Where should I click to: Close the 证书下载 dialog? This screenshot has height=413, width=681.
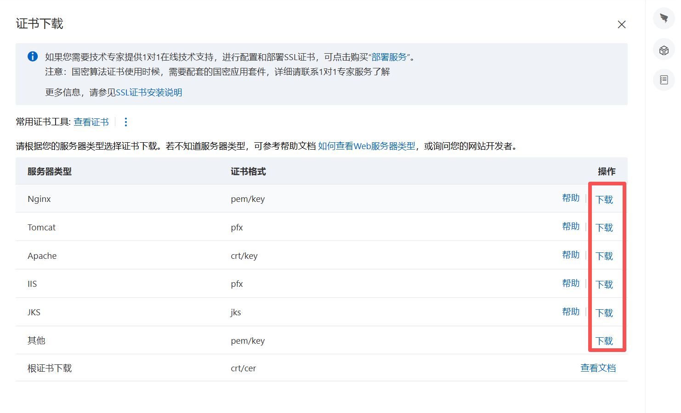(621, 24)
